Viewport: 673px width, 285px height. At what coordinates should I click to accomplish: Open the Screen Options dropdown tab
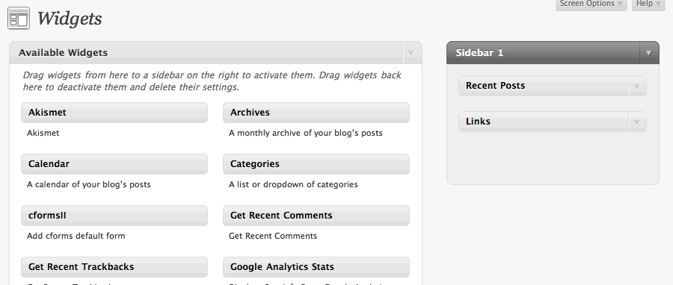click(x=591, y=4)
